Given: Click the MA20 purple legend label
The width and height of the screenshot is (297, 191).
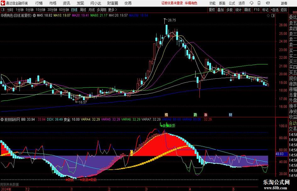Looking at the screenshot, I should (80, 15).
